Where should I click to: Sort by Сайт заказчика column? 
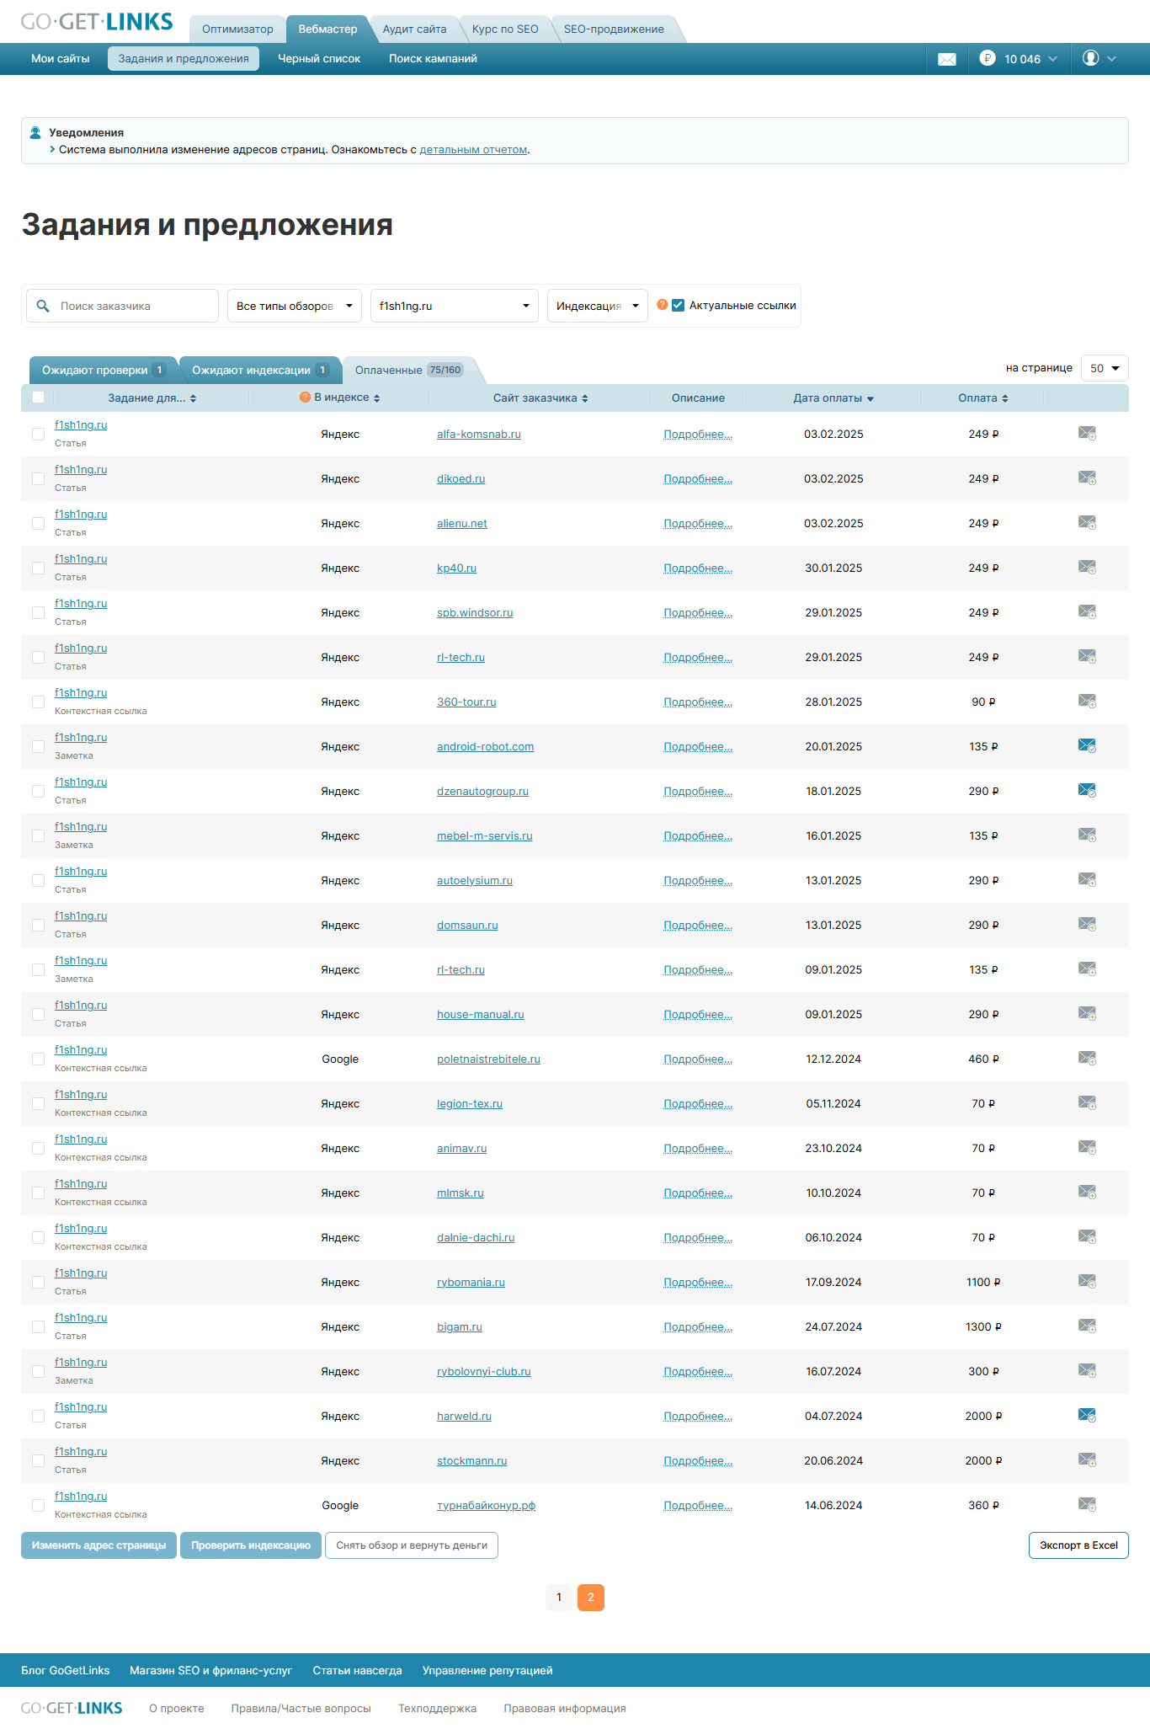(x=540, y=398)
